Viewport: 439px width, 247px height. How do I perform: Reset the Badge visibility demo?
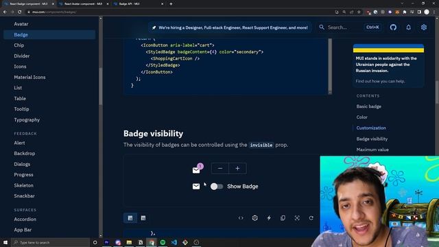coord(311,218)
